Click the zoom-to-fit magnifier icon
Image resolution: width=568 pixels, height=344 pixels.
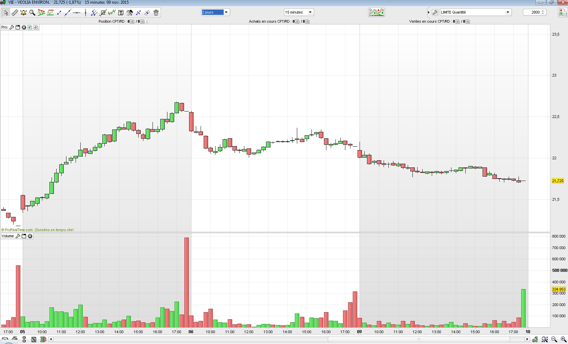point(545,339)
